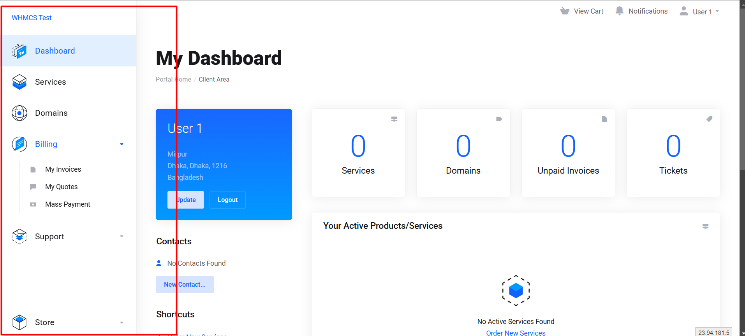The image size is (745, 336).
Task: Expand the Store submenu arrow
Action: click(x=122, y=322)
